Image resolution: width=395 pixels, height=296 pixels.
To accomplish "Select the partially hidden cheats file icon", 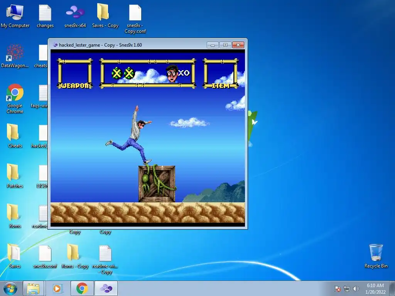I will (x=43, y=56).
